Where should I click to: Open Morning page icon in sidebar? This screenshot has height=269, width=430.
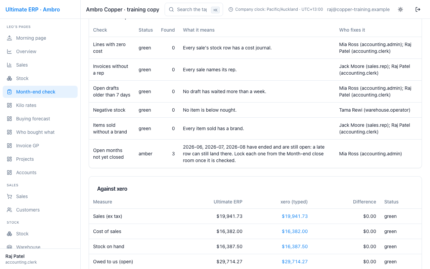pos(9,38)
